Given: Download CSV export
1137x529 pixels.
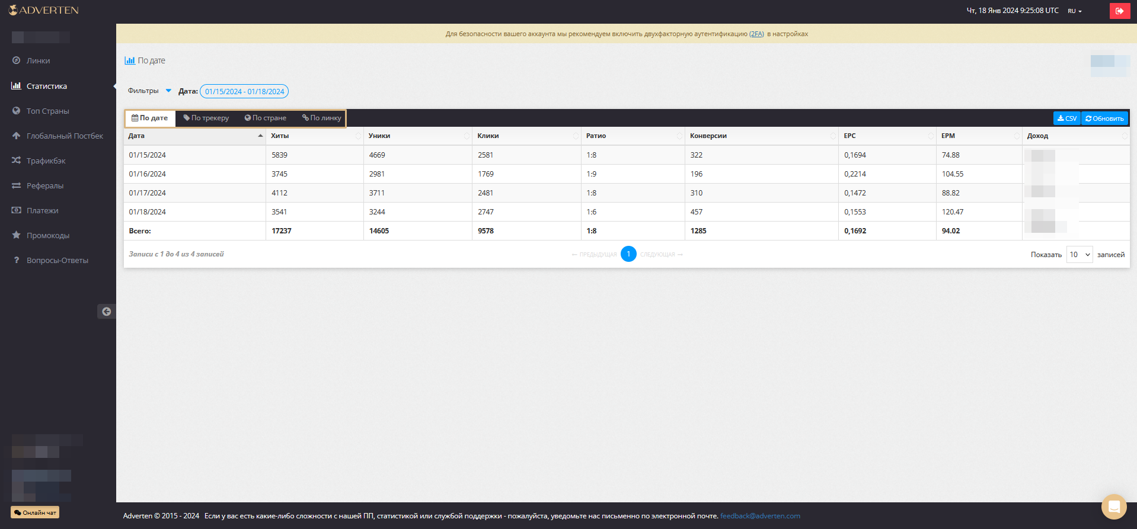Looking at the screenshot, I should pyautogui.click(x=1067, y=118).
